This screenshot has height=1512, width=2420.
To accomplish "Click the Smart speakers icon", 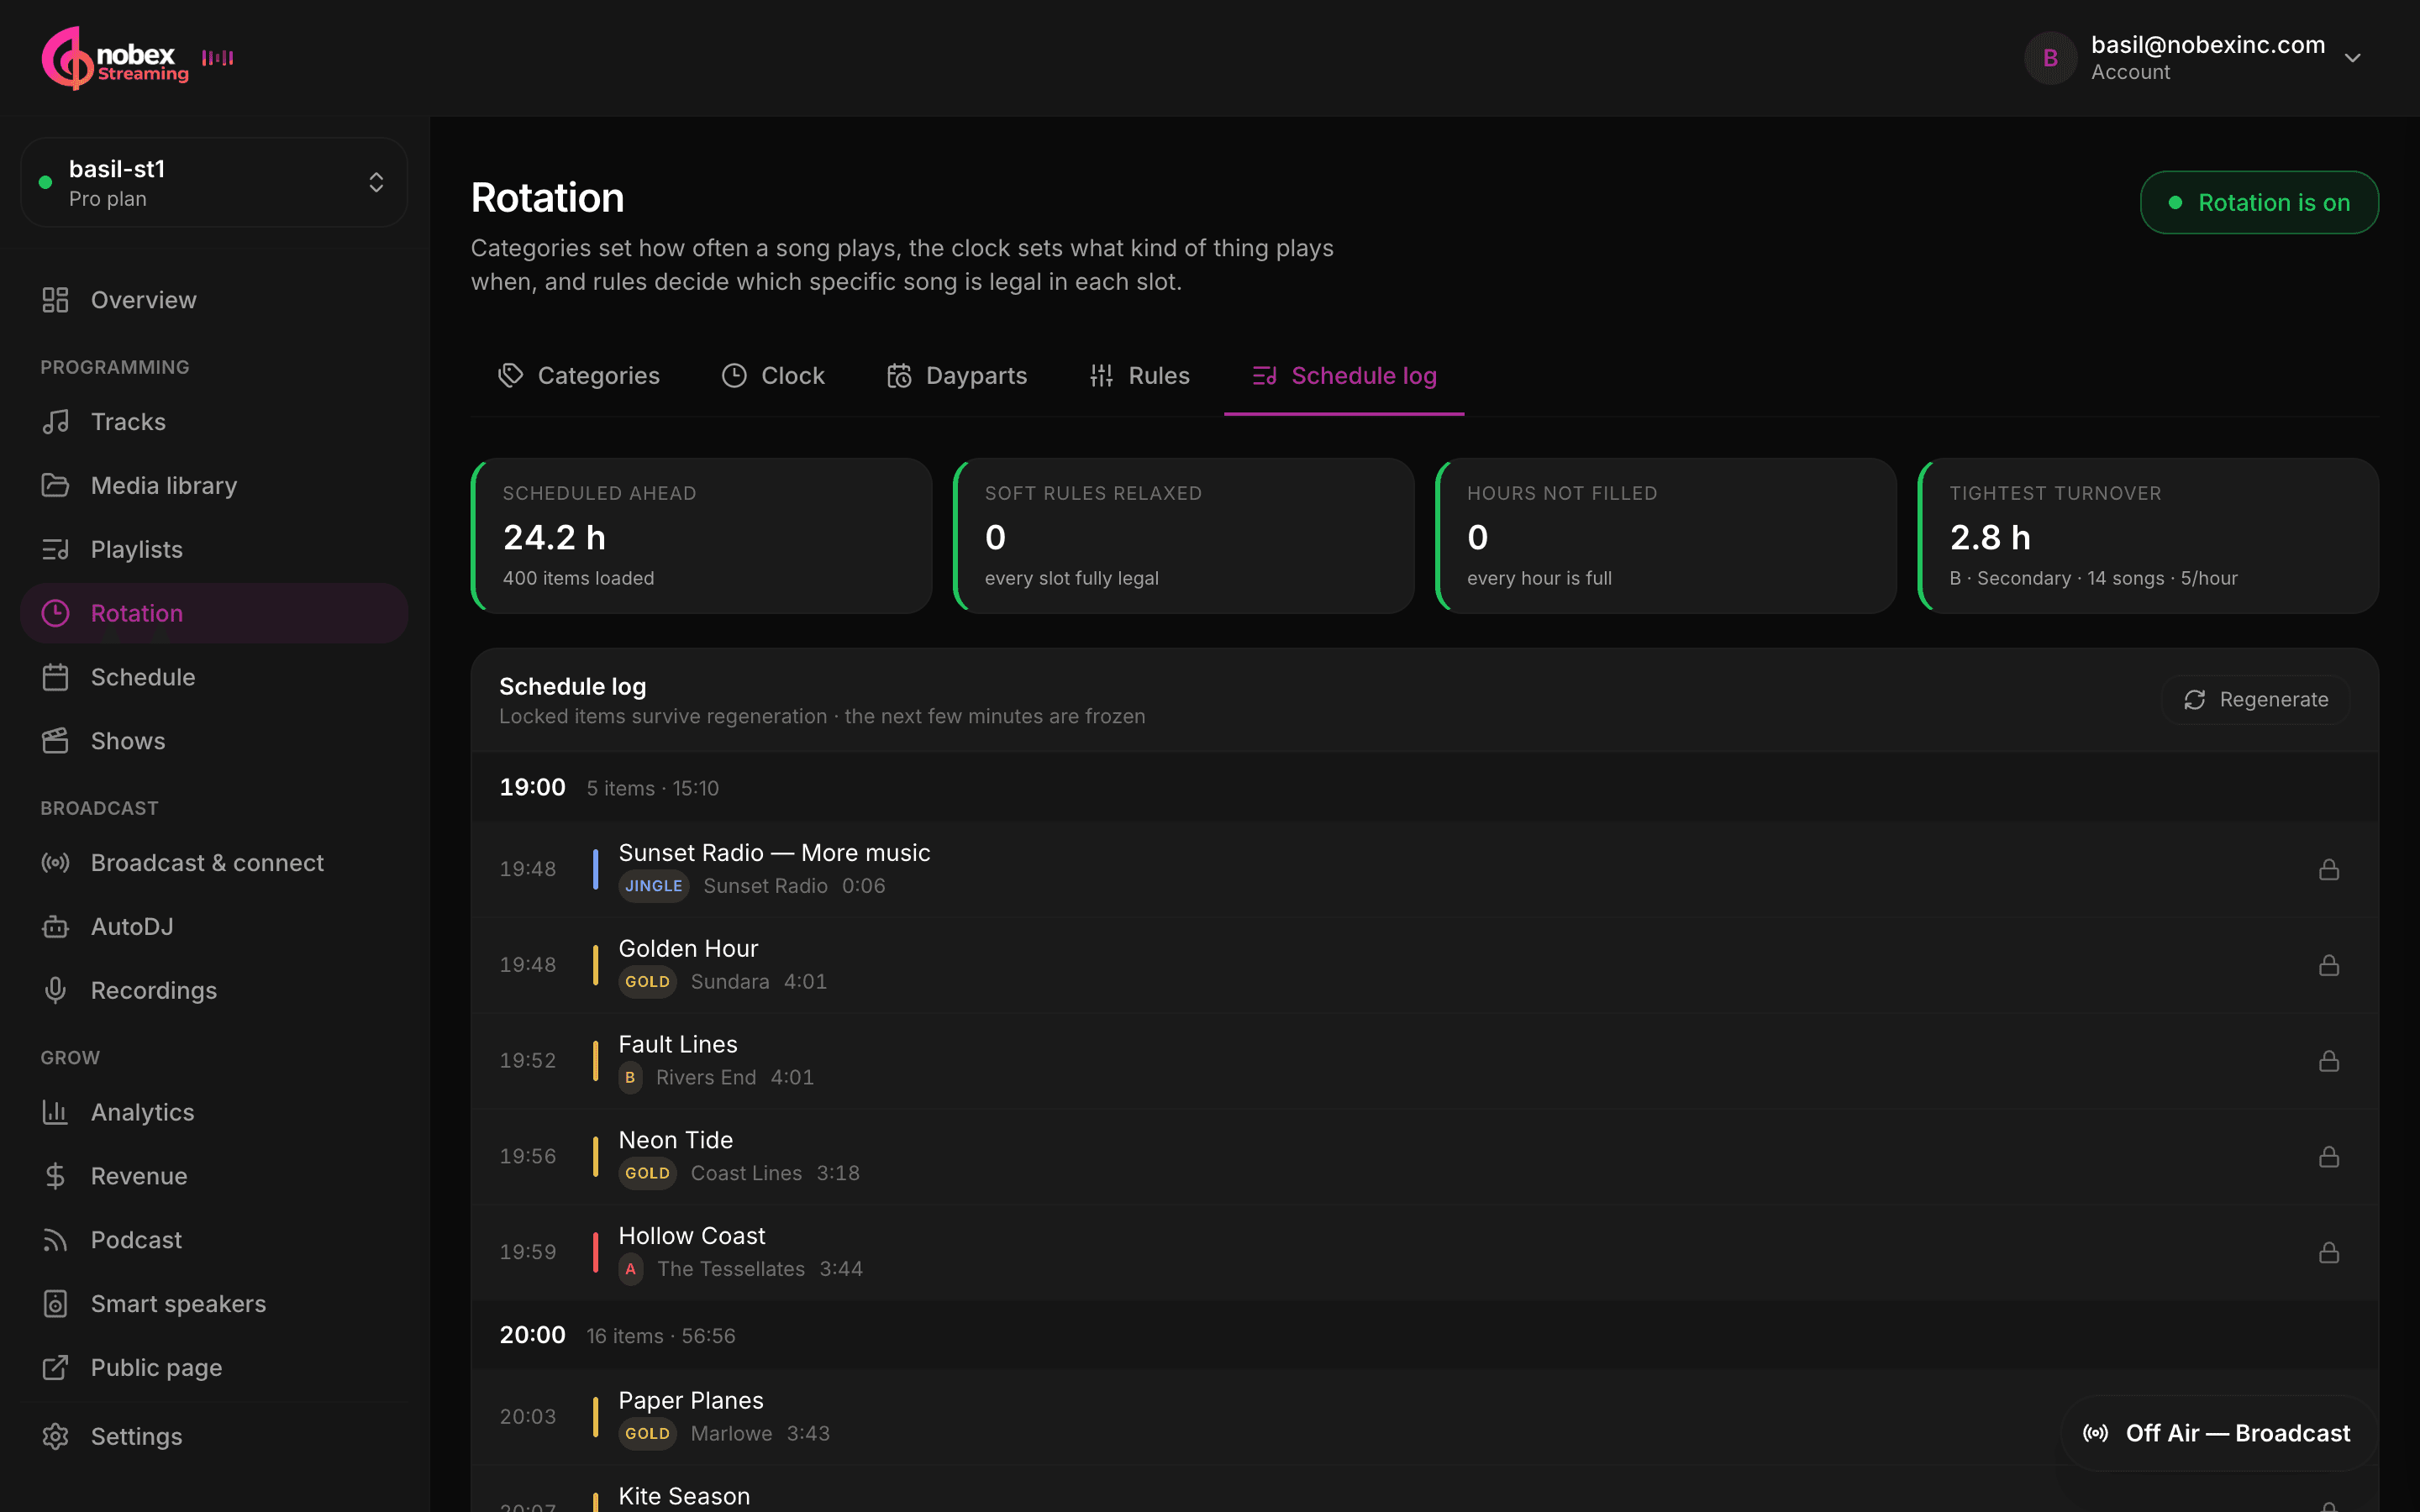I will tap(55, 1304).
